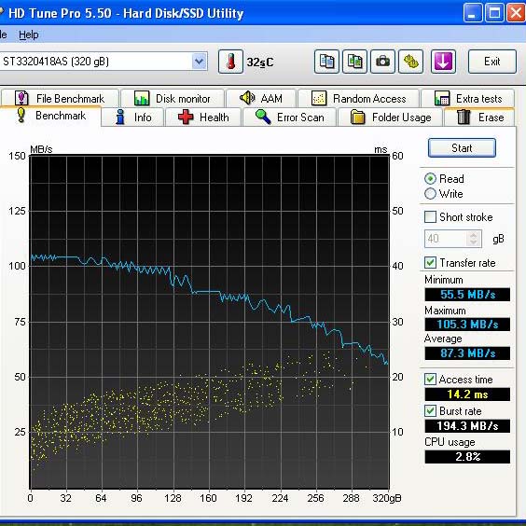Click the Exit button
Viewport: 526px width, 526px height.
491,62
